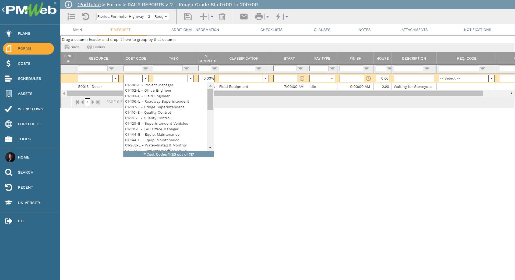This screenshot has height=280, width=515.
Task: Switch to the Checklists tab
Action: tap(271, 30)
